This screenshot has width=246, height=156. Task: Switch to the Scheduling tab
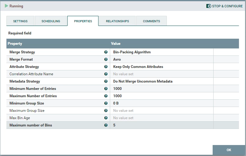click(51, 21)
